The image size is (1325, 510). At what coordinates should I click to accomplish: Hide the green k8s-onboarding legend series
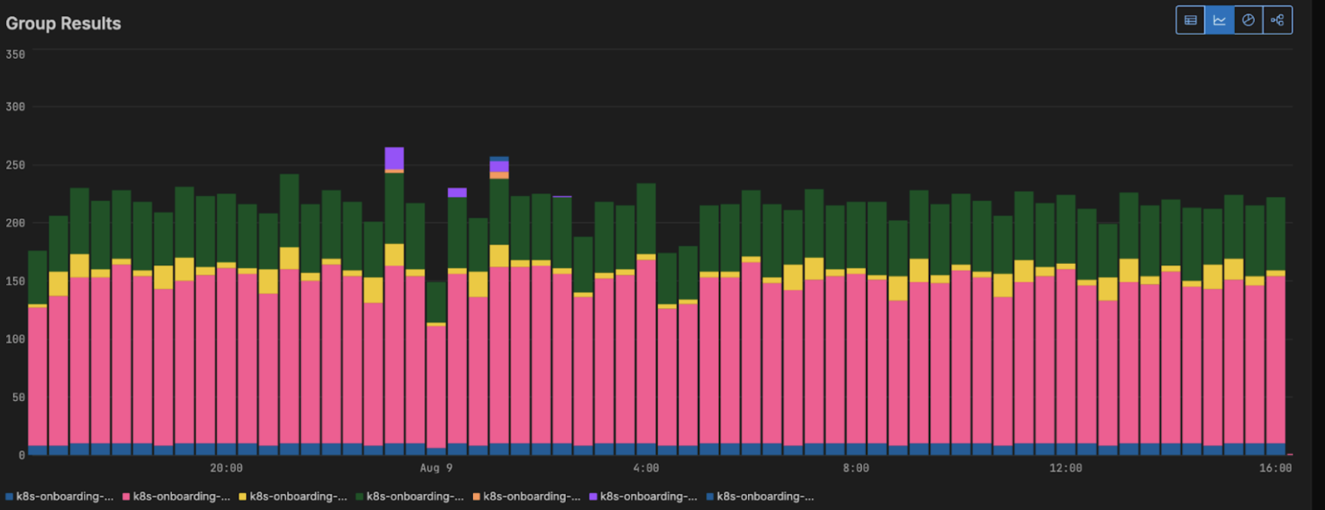(409, 497)
